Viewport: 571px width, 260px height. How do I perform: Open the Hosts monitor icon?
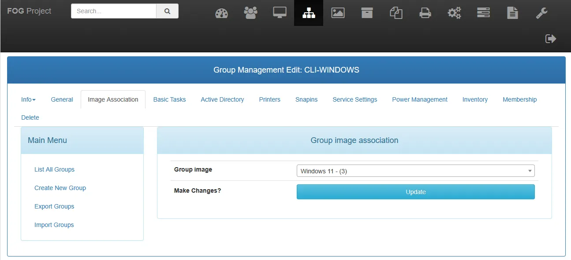point(280,13)
